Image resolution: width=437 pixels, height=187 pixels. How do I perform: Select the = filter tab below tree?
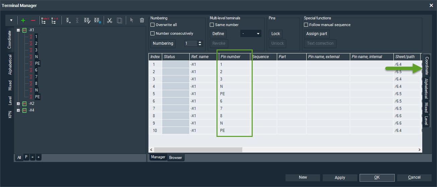click(33, 157)
